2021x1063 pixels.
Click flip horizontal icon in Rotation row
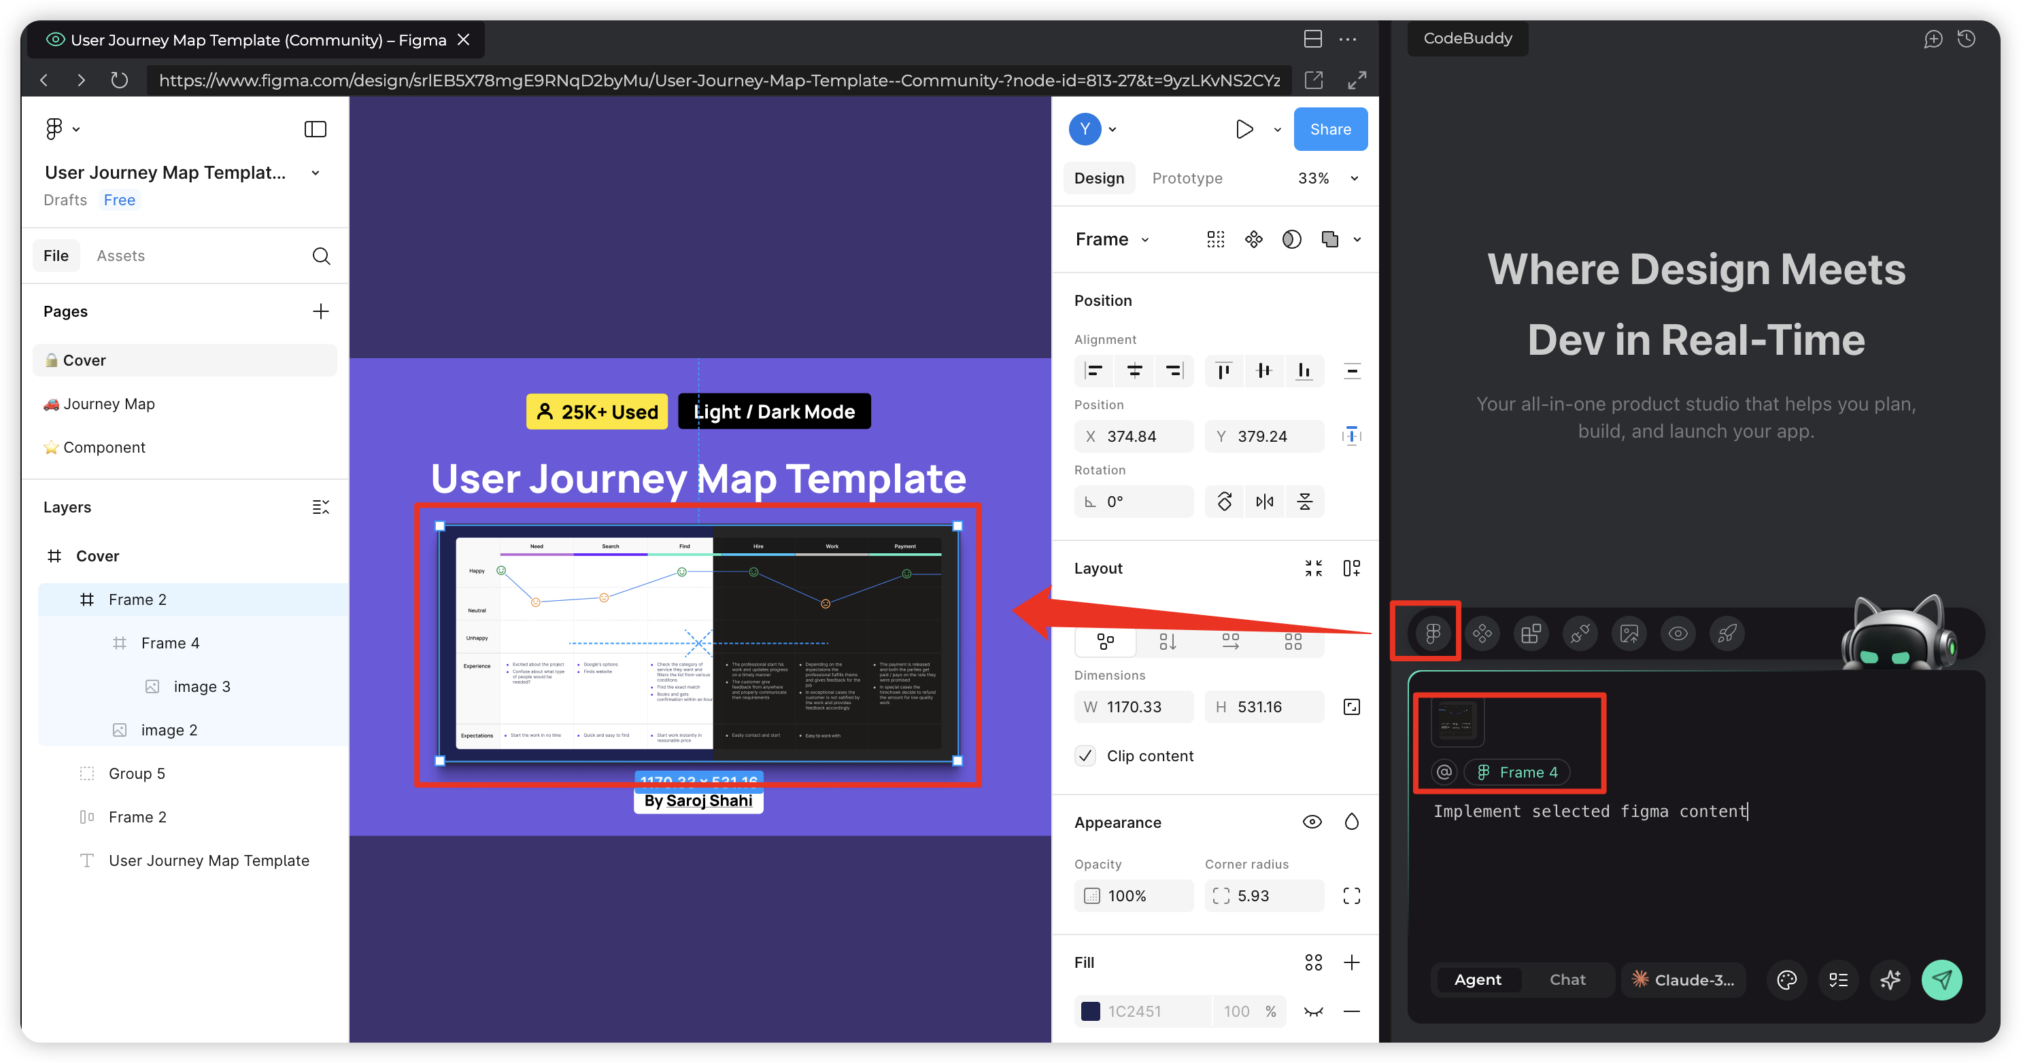click(x=1264, y=502)
